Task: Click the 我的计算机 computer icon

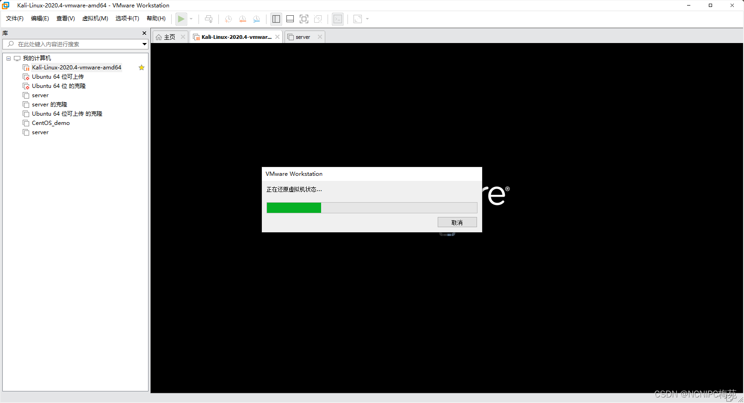Action: pos(17,58)
